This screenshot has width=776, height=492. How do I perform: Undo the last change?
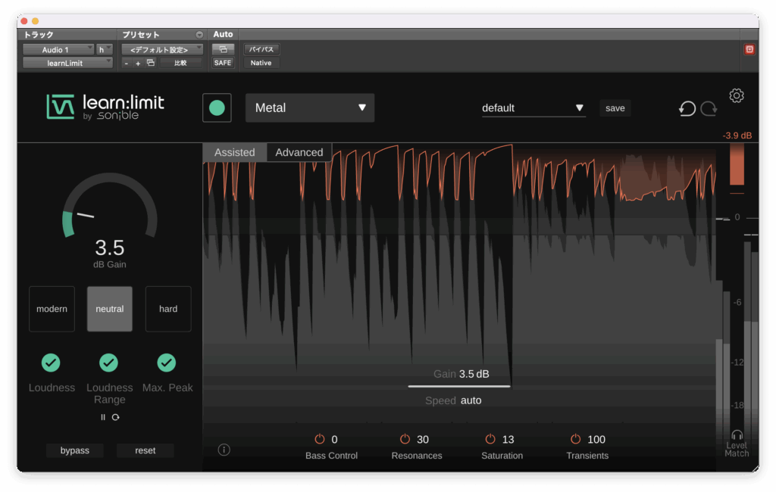click(x=687, y=108)
